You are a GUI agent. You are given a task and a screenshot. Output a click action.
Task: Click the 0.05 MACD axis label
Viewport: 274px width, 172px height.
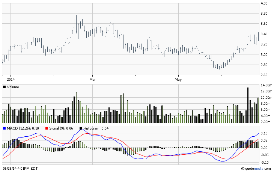pyautogui.click(x=264, y=140)
